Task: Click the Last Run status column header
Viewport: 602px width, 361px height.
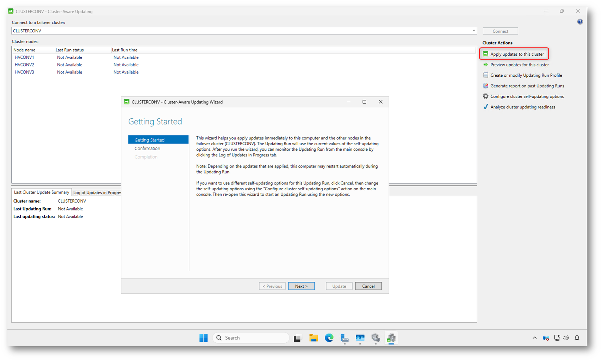Action: pyautogui.click(x=83, y=50)
